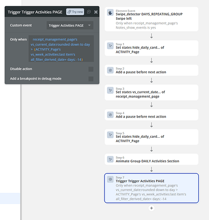Screen dimensions: 209x220
Task: Toggle the Disable action checkbox
Action: click(91, 69)
